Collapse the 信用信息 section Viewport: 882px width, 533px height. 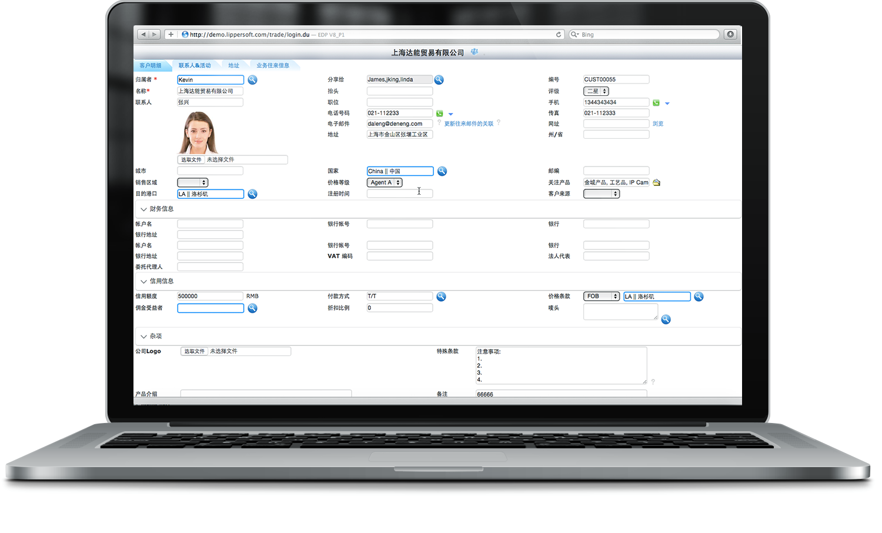143,282
